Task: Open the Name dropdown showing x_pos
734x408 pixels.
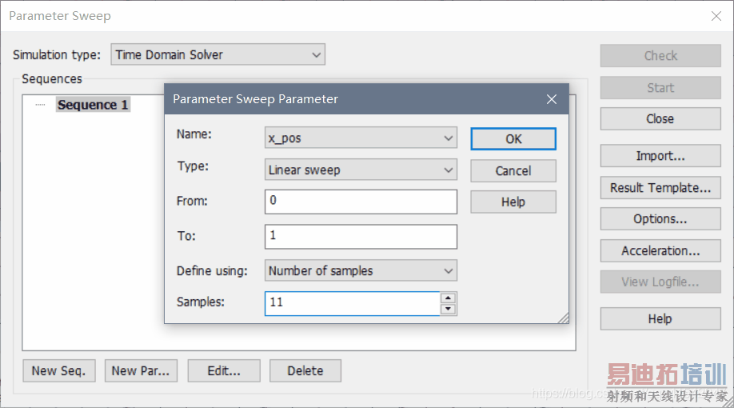Action: point(361,138)
